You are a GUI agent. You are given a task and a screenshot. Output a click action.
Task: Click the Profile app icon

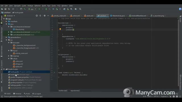tap(53, 9)
